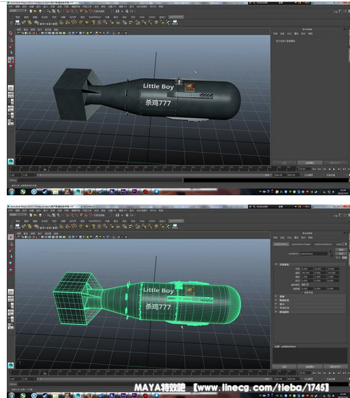Image resolution: width=350 pixels, height=398 pixels.
Task: Click current frame field in upper timeline
Action: pyautogui.click(x=304, y=169)
